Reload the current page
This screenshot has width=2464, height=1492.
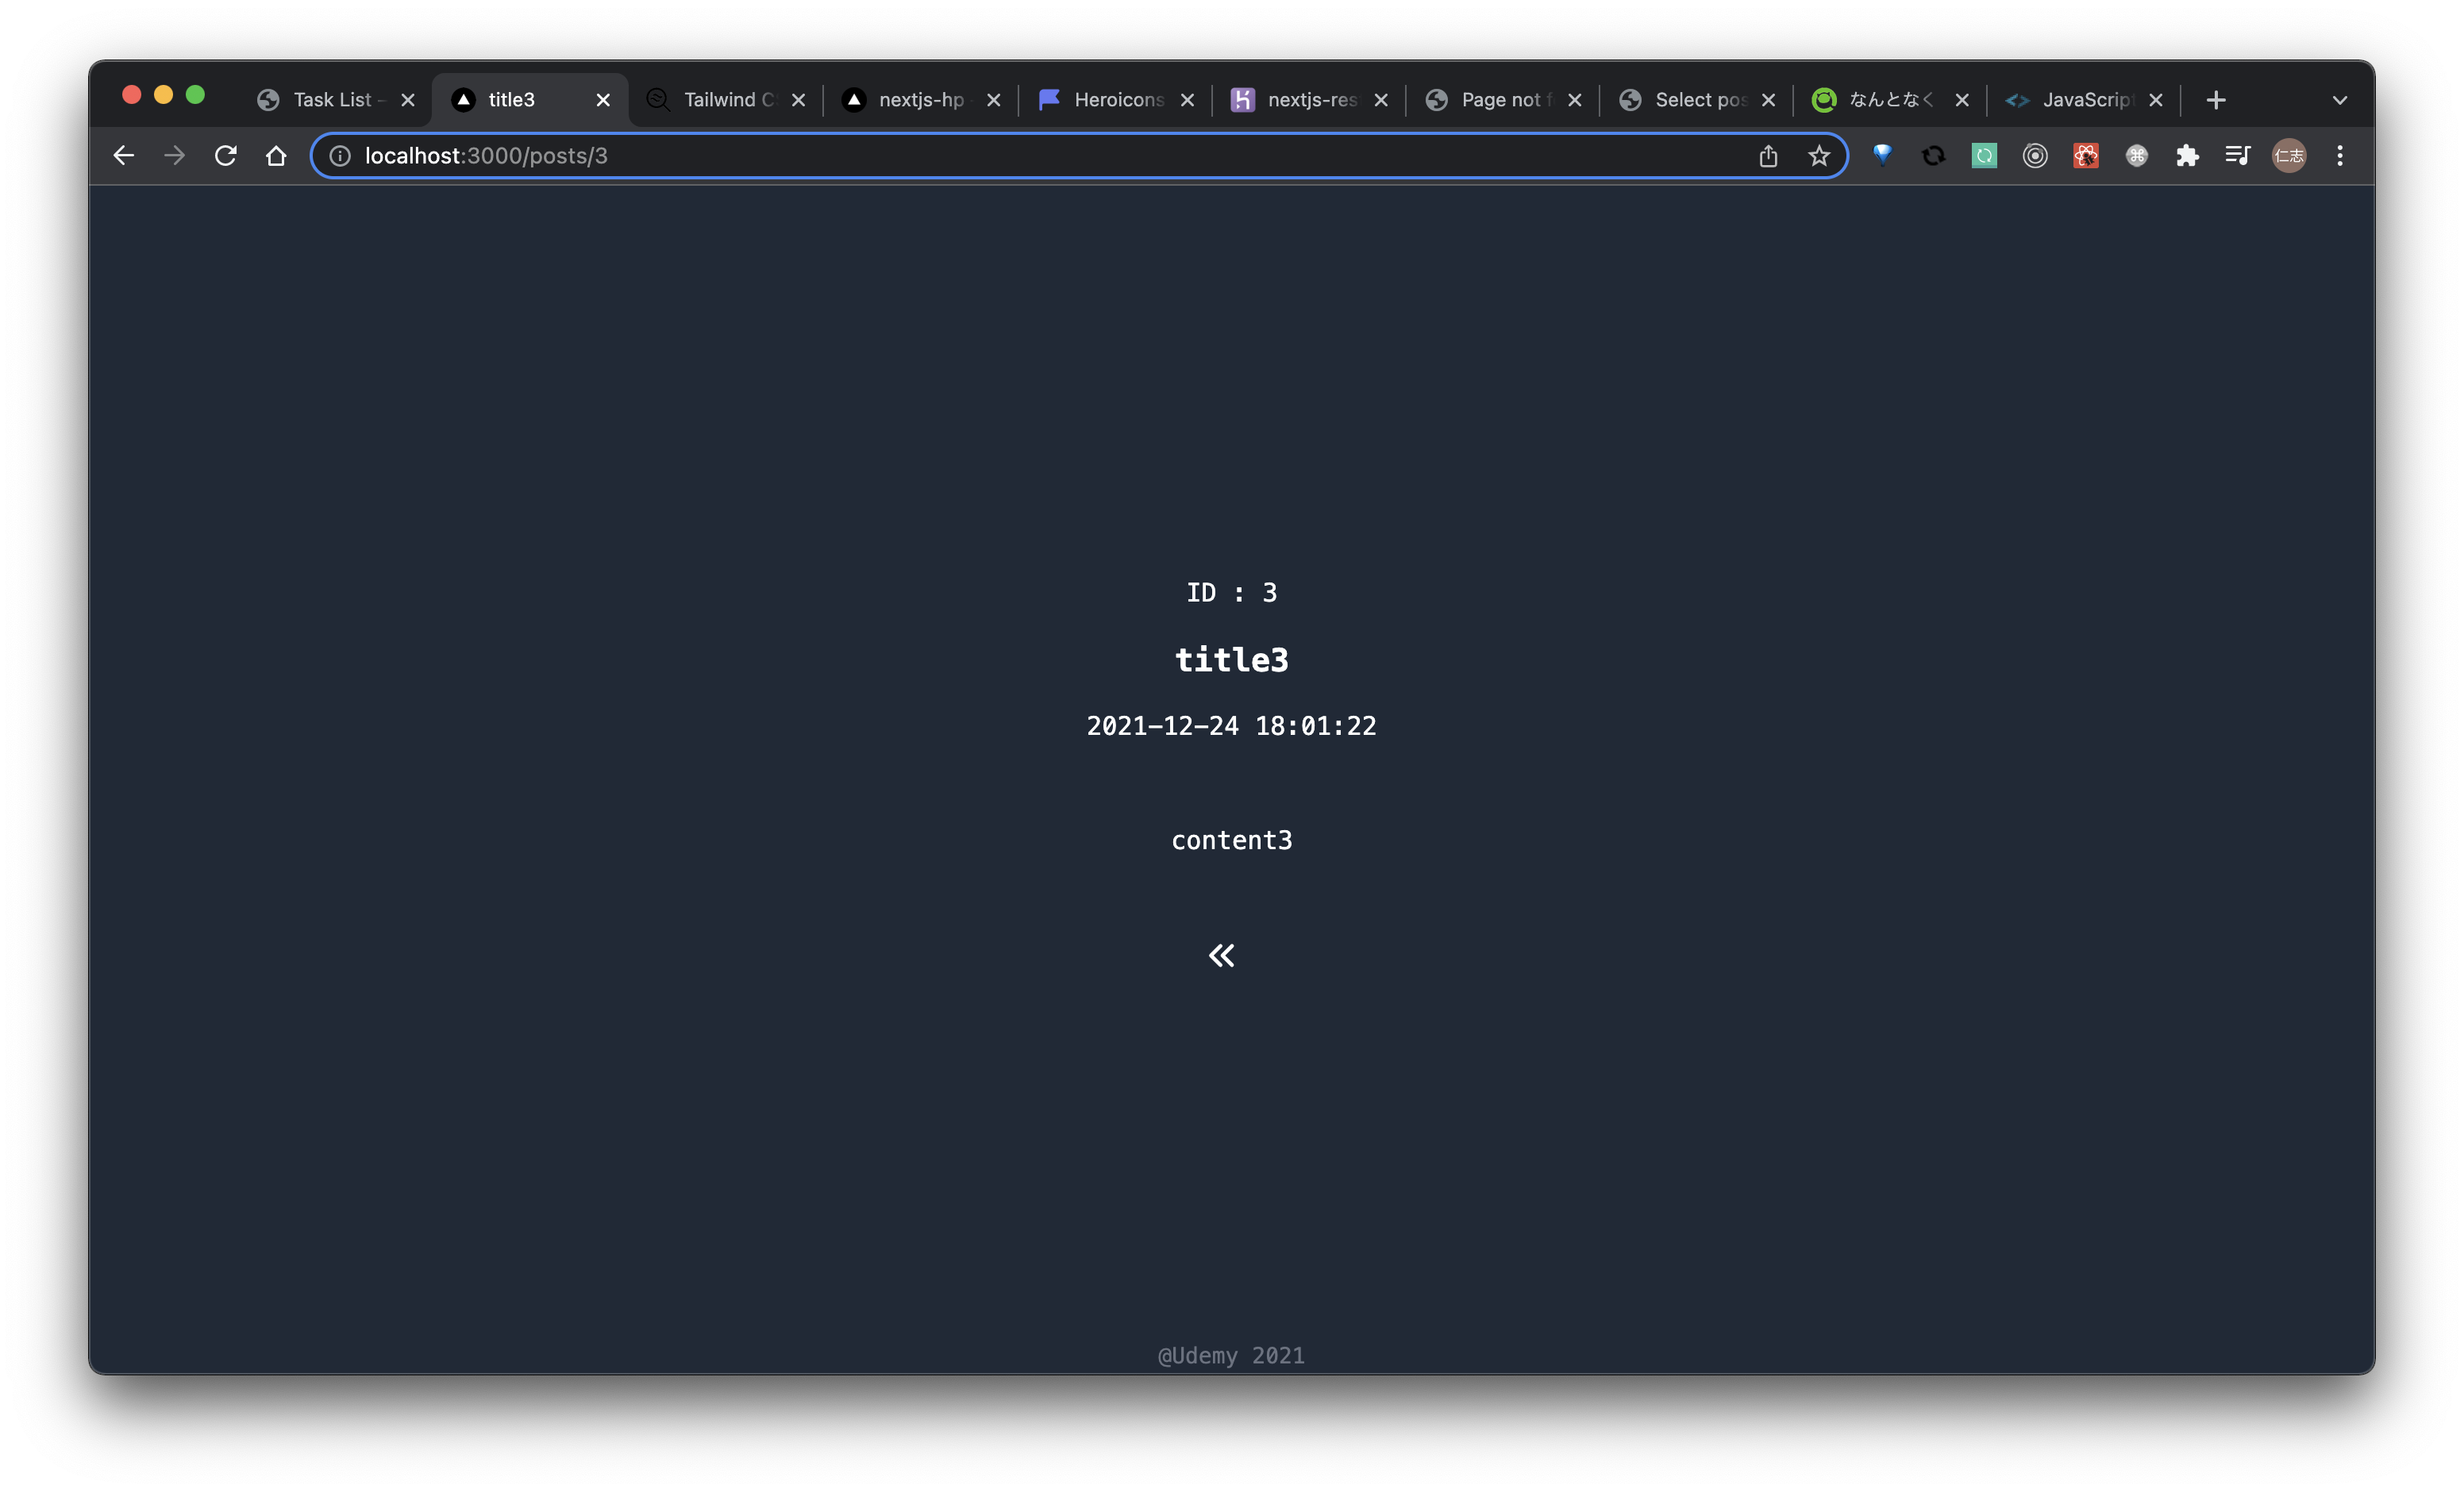pyautogui.click(x=226, y=156)
